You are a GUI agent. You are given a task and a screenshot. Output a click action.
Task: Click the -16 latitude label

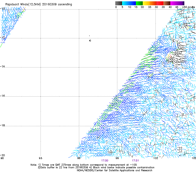pos(2,96)
